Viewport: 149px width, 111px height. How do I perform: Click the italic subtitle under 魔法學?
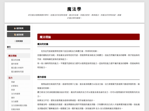[x=74, y=16]
